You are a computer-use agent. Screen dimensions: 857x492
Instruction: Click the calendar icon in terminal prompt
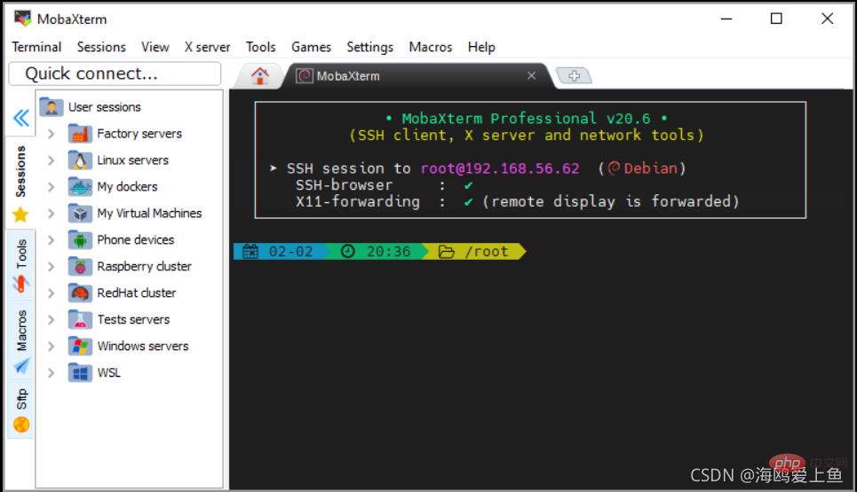(250, 252)
